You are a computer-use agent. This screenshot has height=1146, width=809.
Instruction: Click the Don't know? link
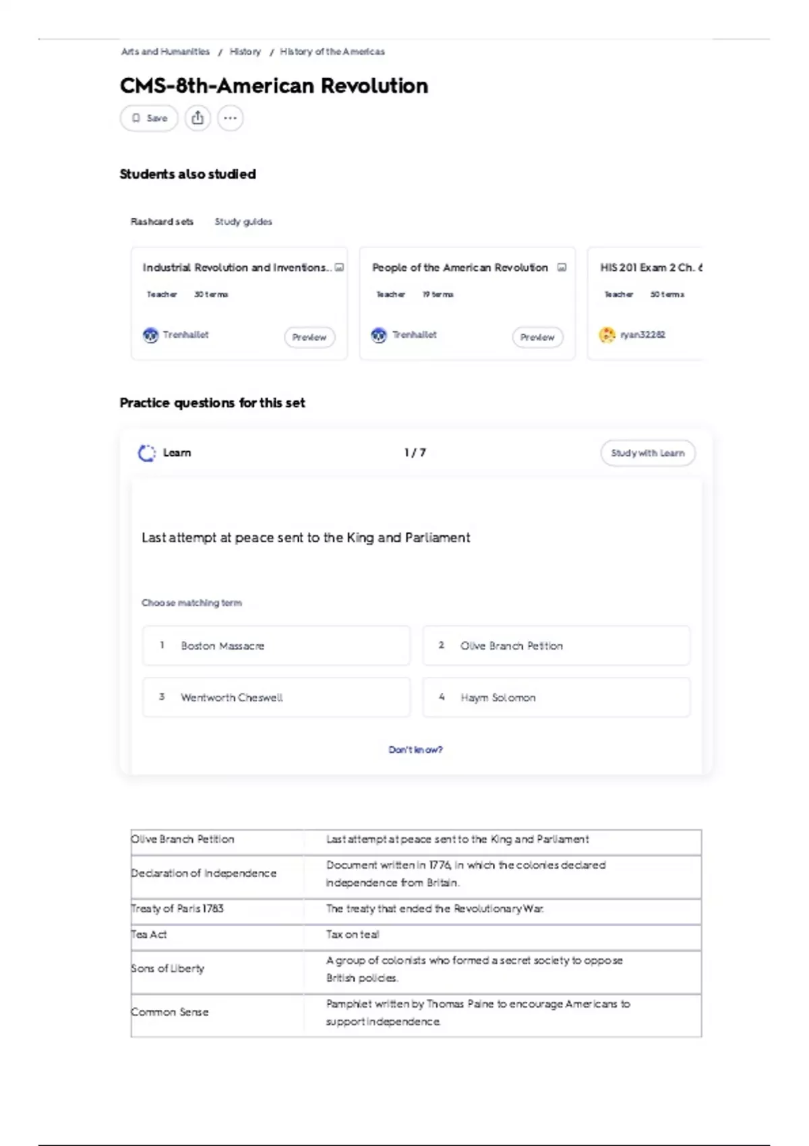pos(415,750)
